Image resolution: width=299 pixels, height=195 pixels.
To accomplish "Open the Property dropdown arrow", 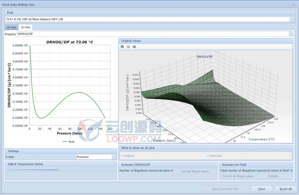I will pos(291,34).
